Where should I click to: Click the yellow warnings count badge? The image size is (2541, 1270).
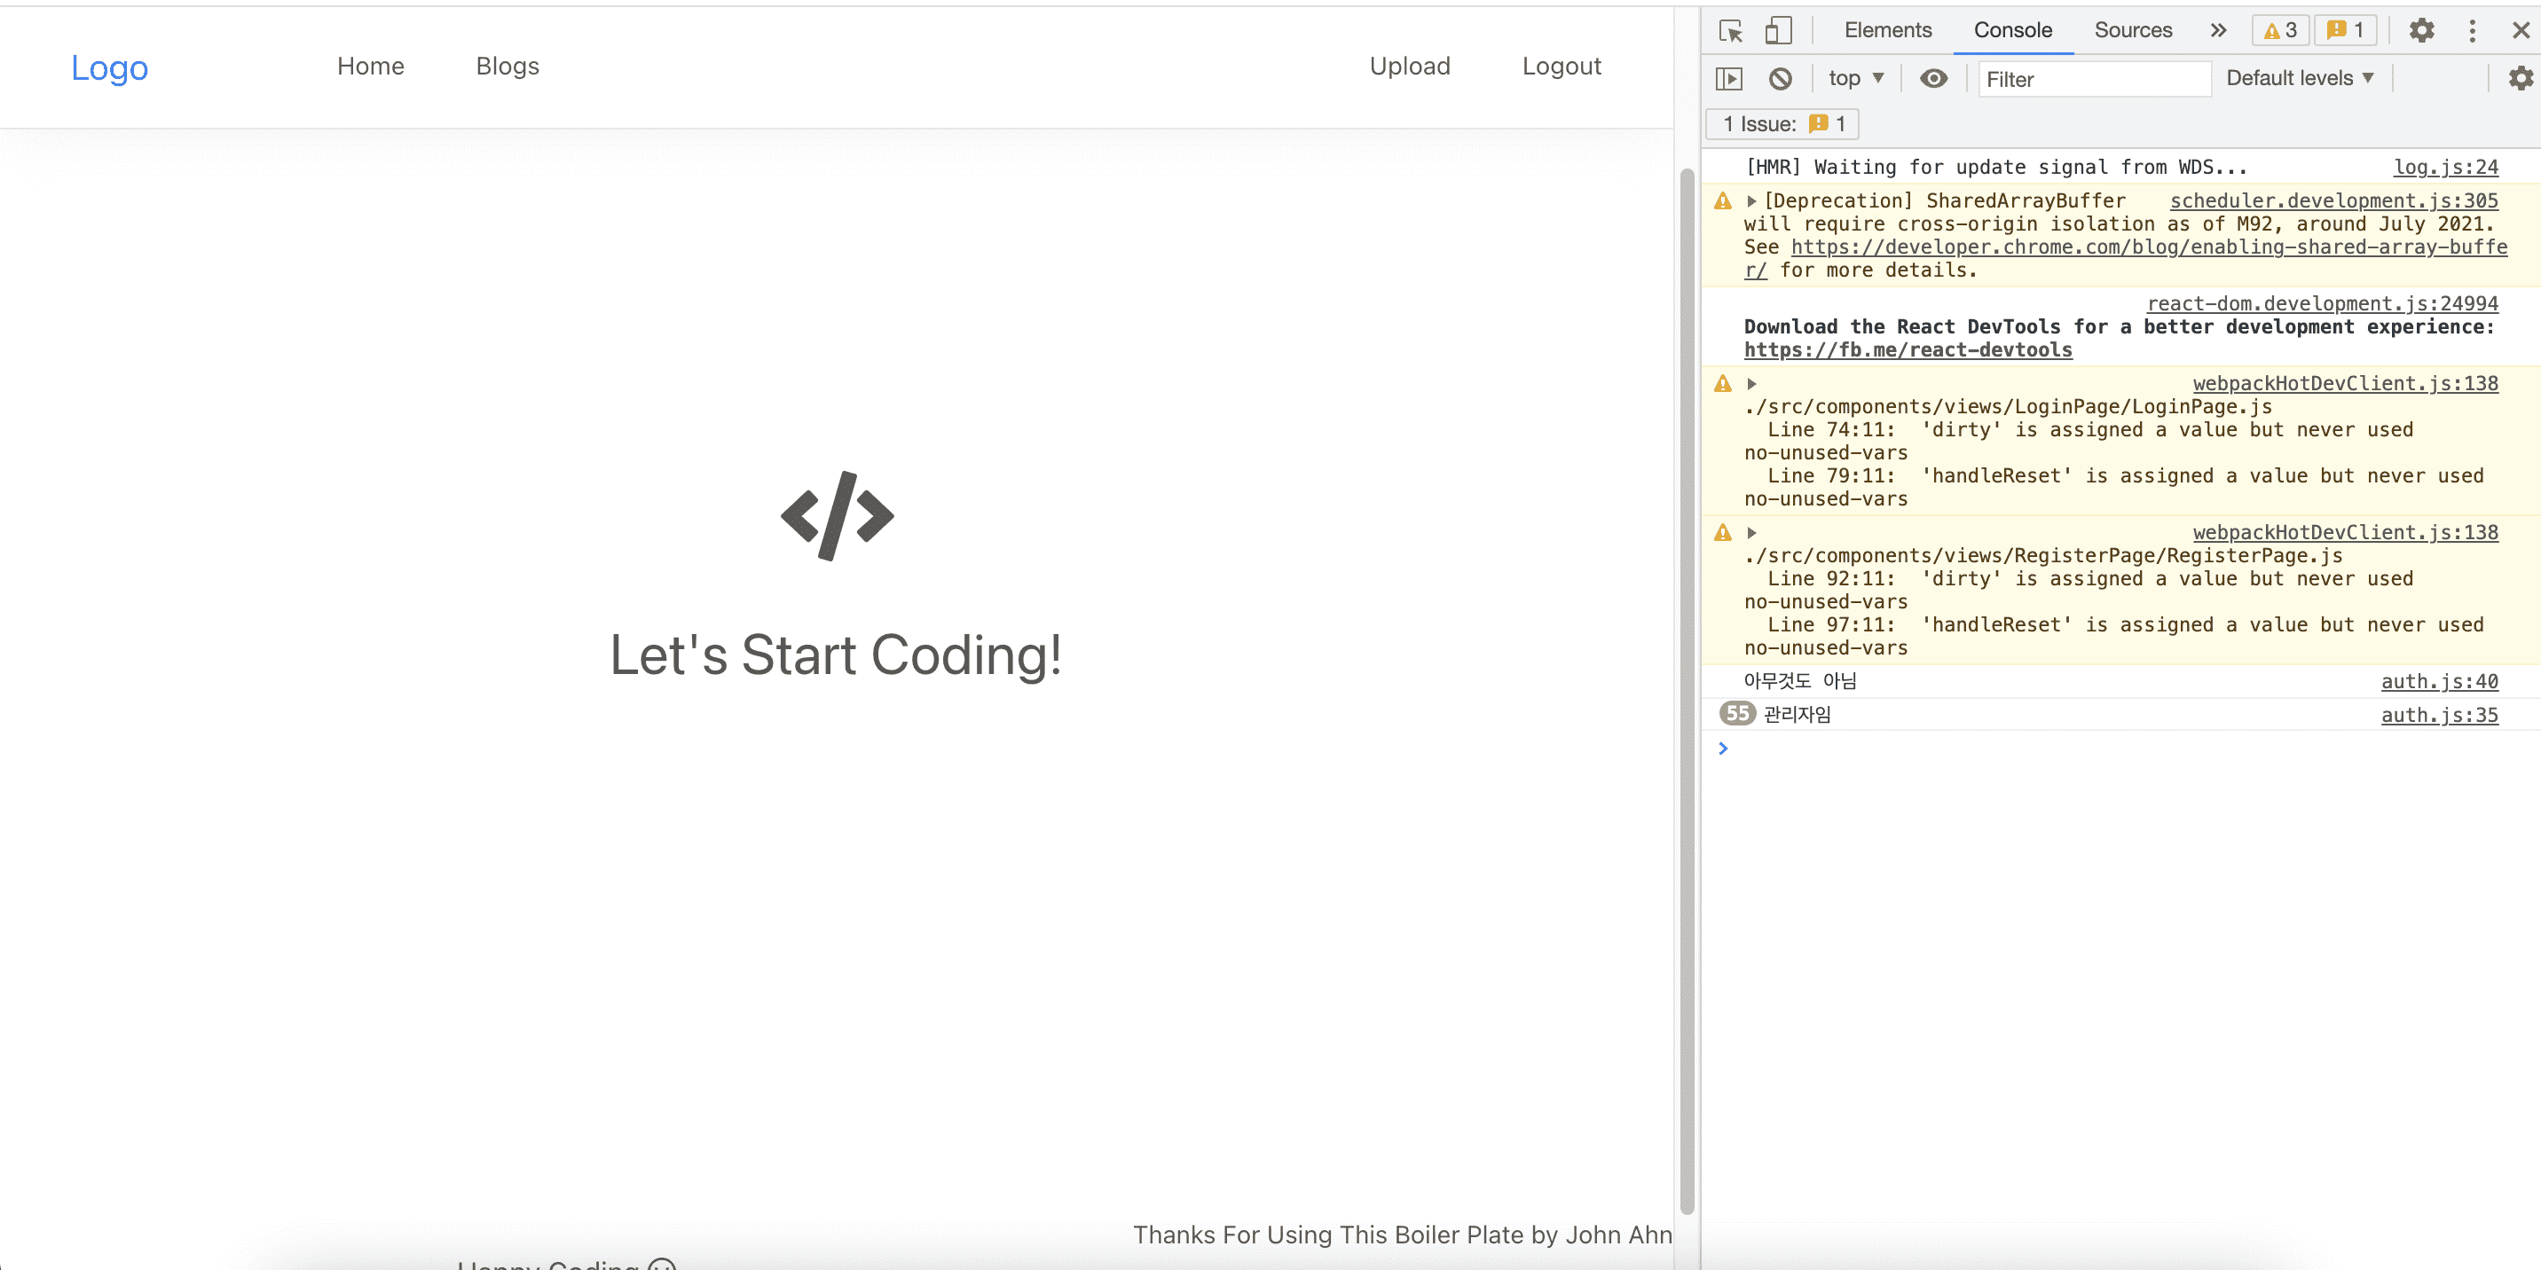point(2279,30)
